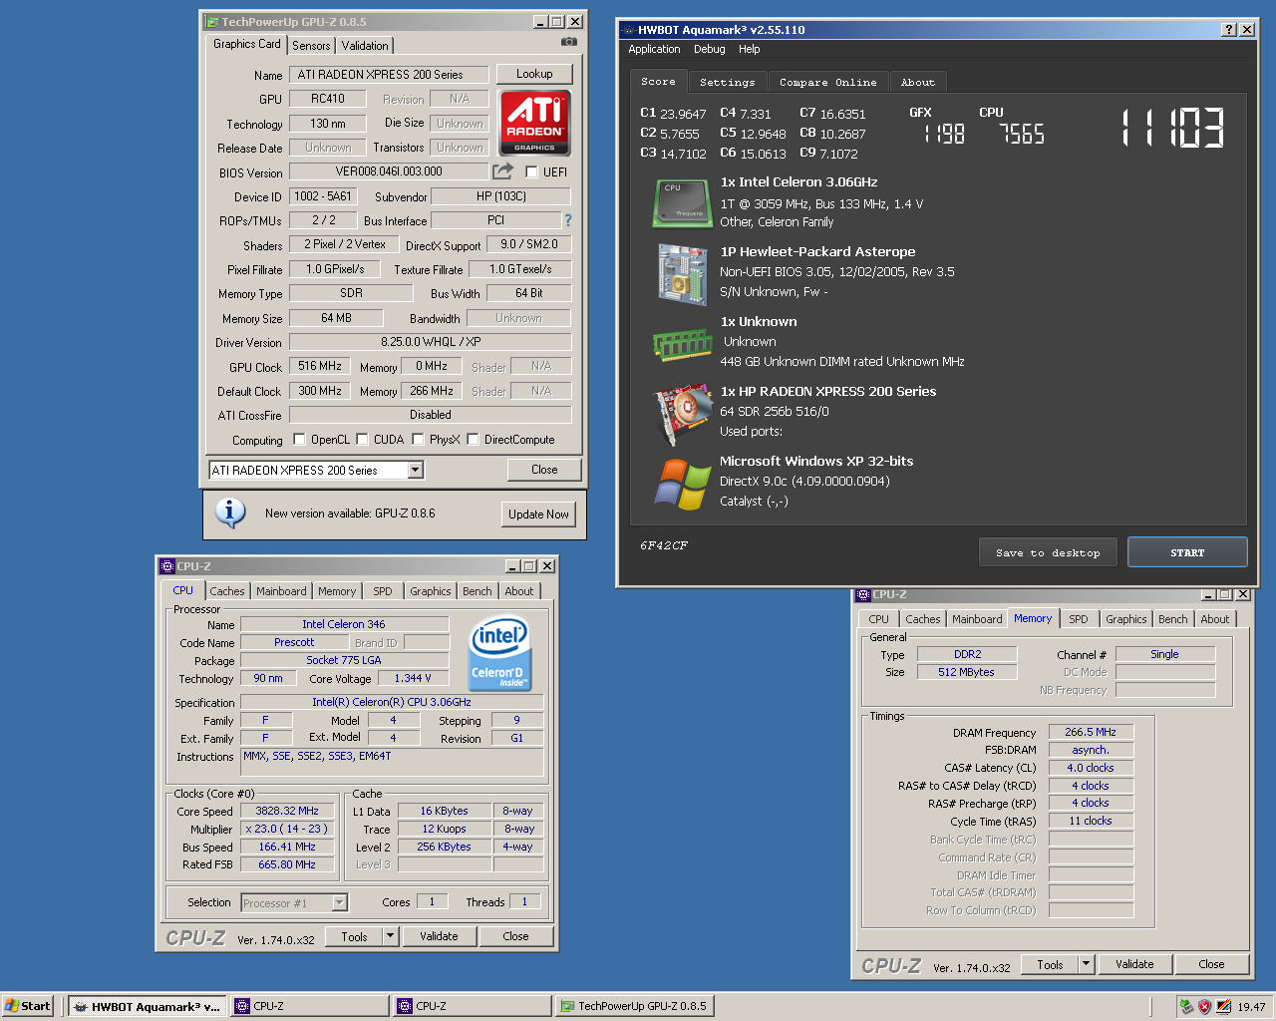Screen dimensions: 1276x1021
Task: Click Tools button in CPU-Z CPU window
Action: (354, 936)
